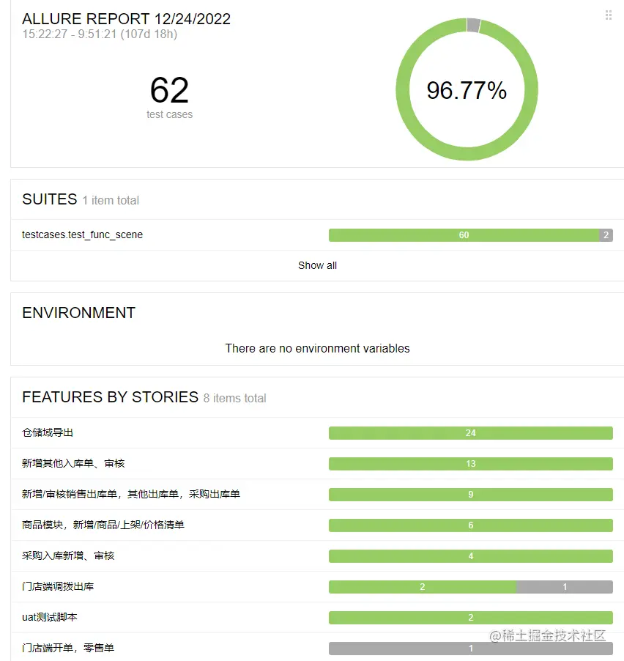Click the green bar for uat测试脚本
The width and height of the screenshot is (624, 661).
pyautogui.click(x=471, y=618)
